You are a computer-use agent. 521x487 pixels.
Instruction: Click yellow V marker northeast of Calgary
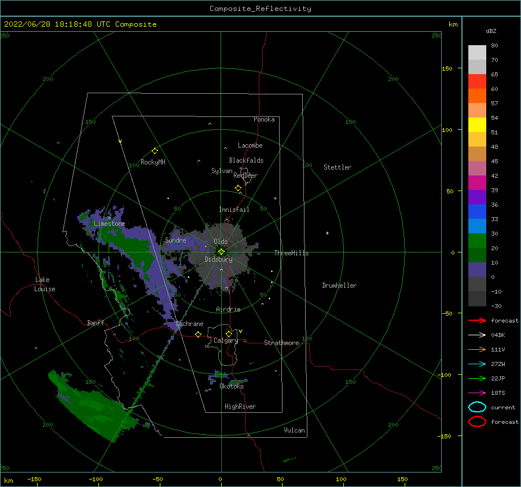coord(240,331)
